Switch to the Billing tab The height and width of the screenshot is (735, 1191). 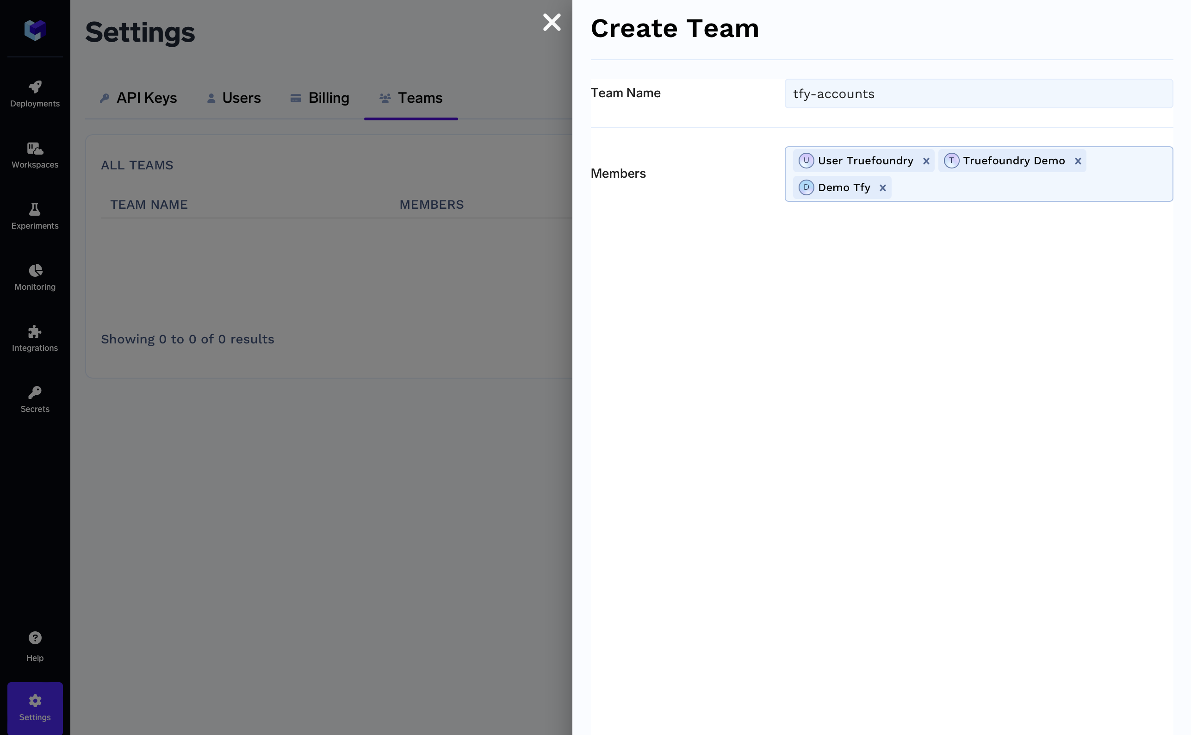click(319, 98)
